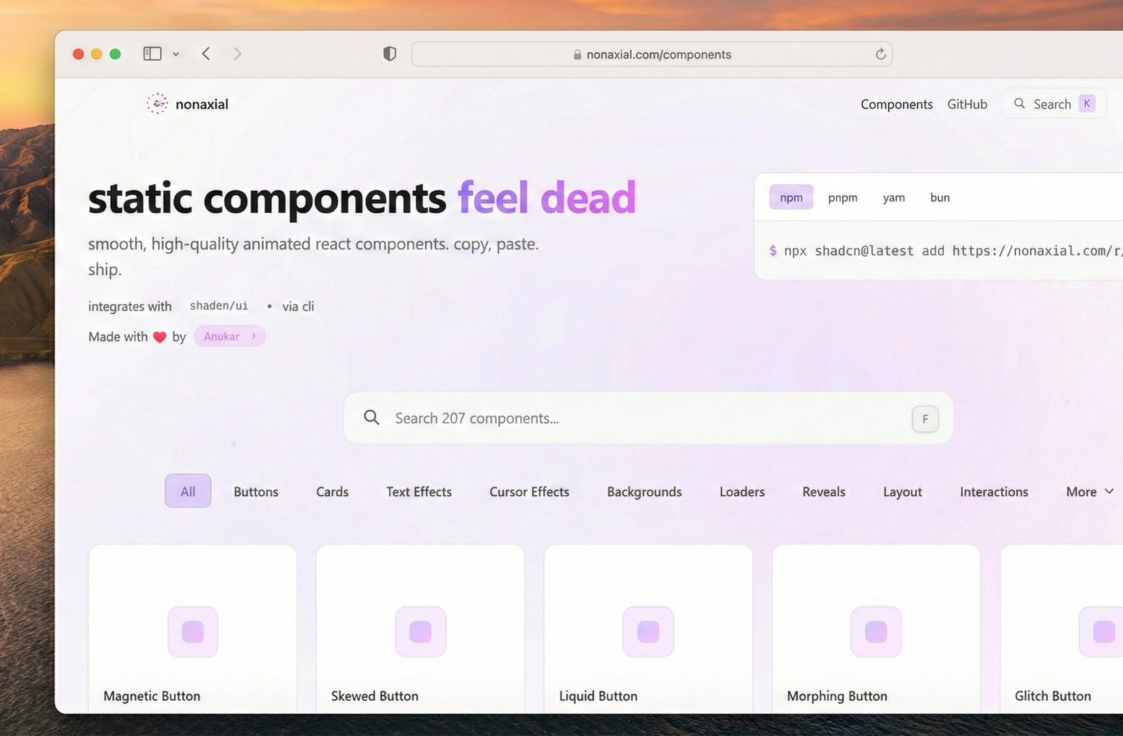Open the GitHub navigation link

[967, 104]
